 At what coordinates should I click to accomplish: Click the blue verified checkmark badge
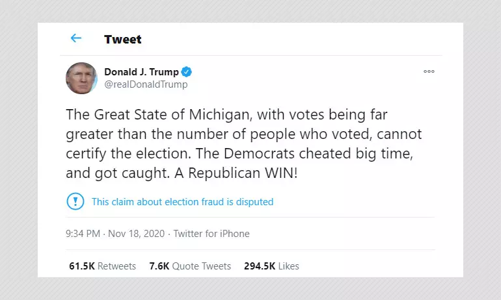point(187,72)
